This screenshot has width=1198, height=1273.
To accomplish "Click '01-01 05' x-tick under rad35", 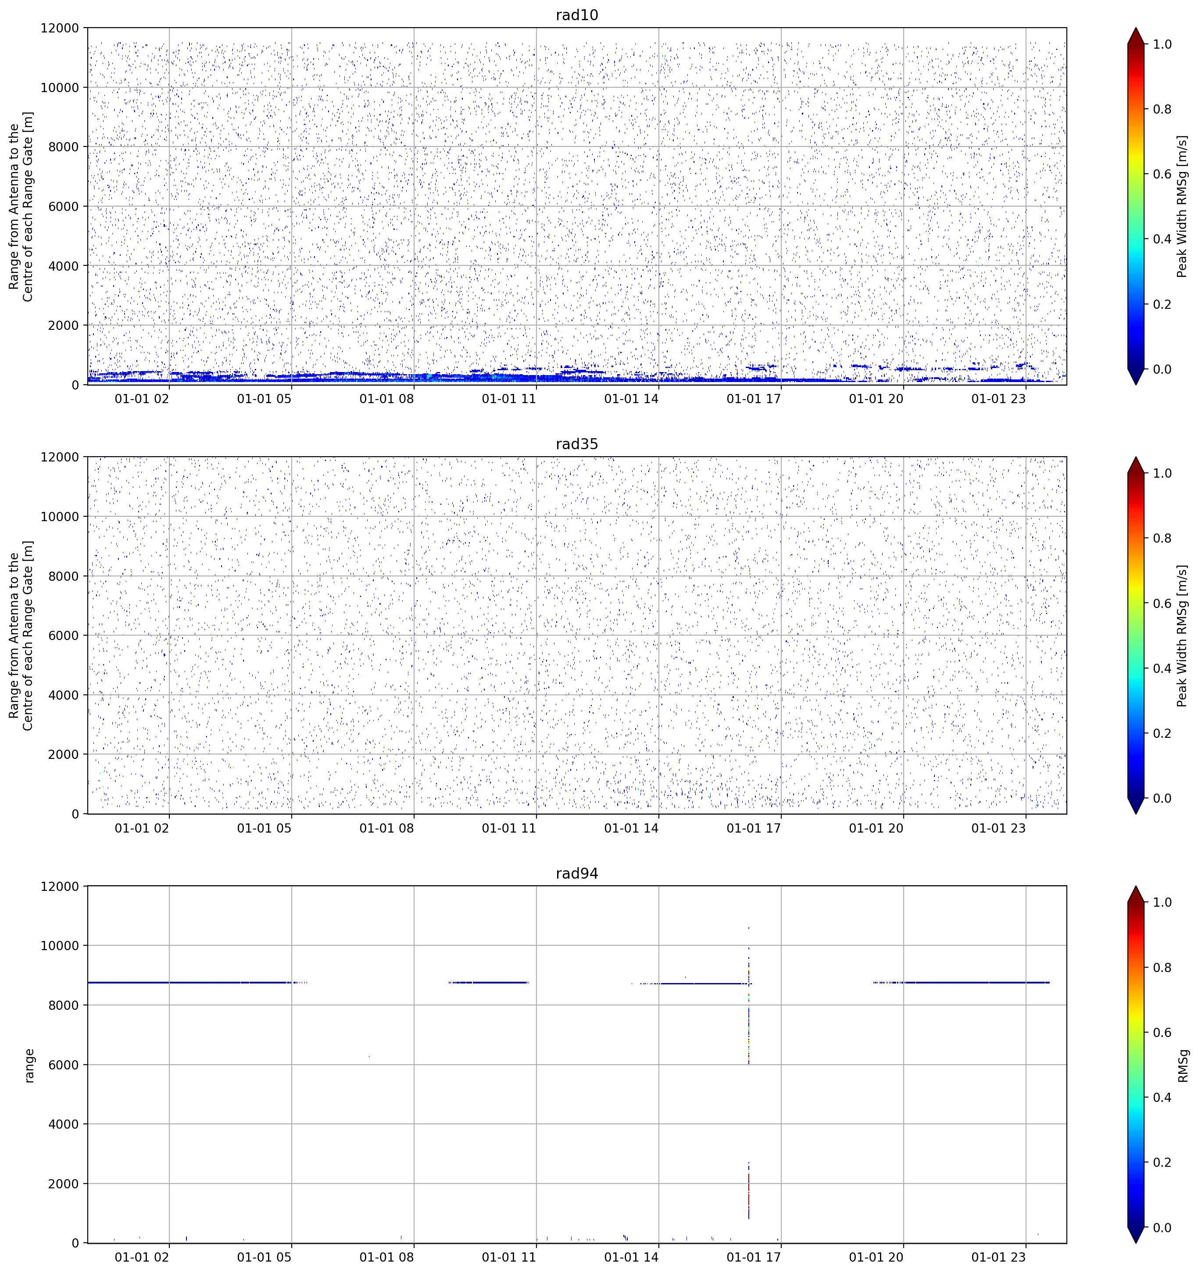I will [265, 828].
